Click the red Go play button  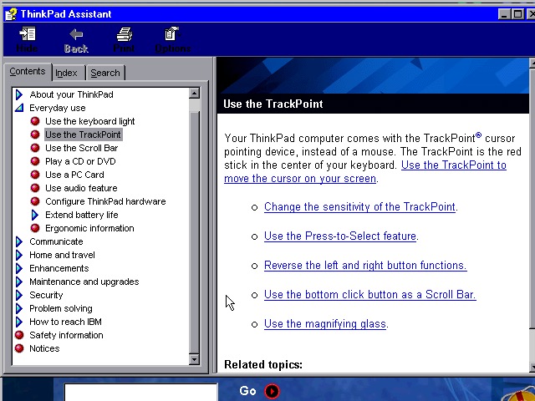pos(272,391)
